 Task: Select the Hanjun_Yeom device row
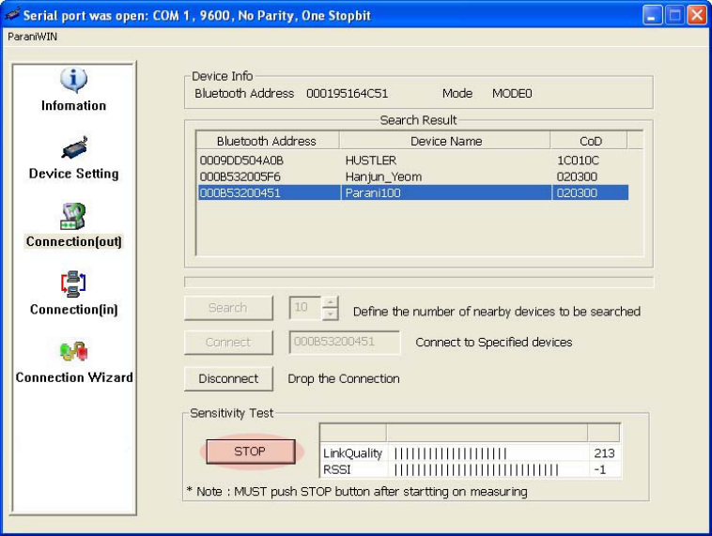[413, 176]
